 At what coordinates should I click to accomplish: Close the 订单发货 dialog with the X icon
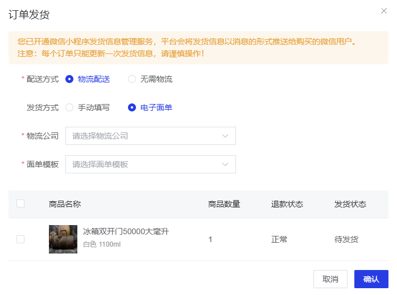384,11
